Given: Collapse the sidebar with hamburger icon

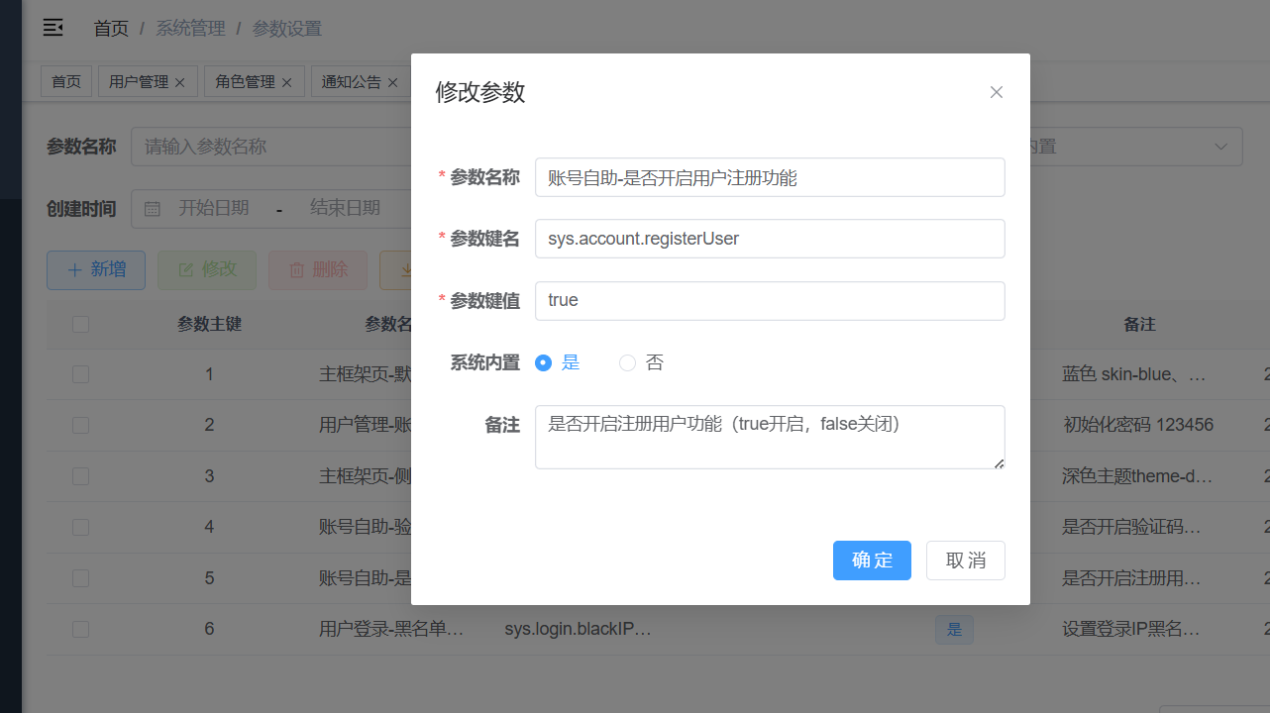Looking at the screenshot, I should [x=53, y=28].
